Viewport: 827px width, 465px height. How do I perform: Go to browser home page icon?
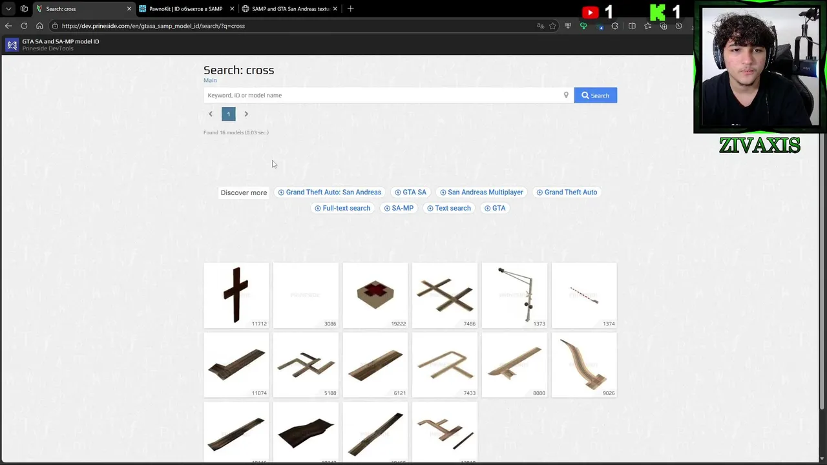(39, 26)
